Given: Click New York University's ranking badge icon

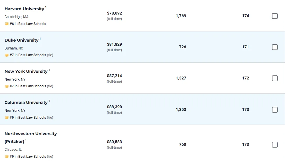Looking at the screenshot, I should (7, 86).
